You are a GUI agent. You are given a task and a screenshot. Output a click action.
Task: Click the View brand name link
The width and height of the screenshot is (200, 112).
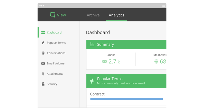pyautogui.click(x=61, y=15)
